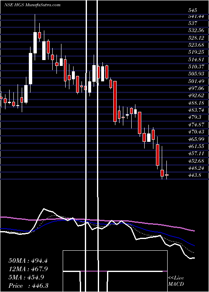209x292 pixels.
Task: Click the 5MA : 454.9 readout
Action: 26,277
